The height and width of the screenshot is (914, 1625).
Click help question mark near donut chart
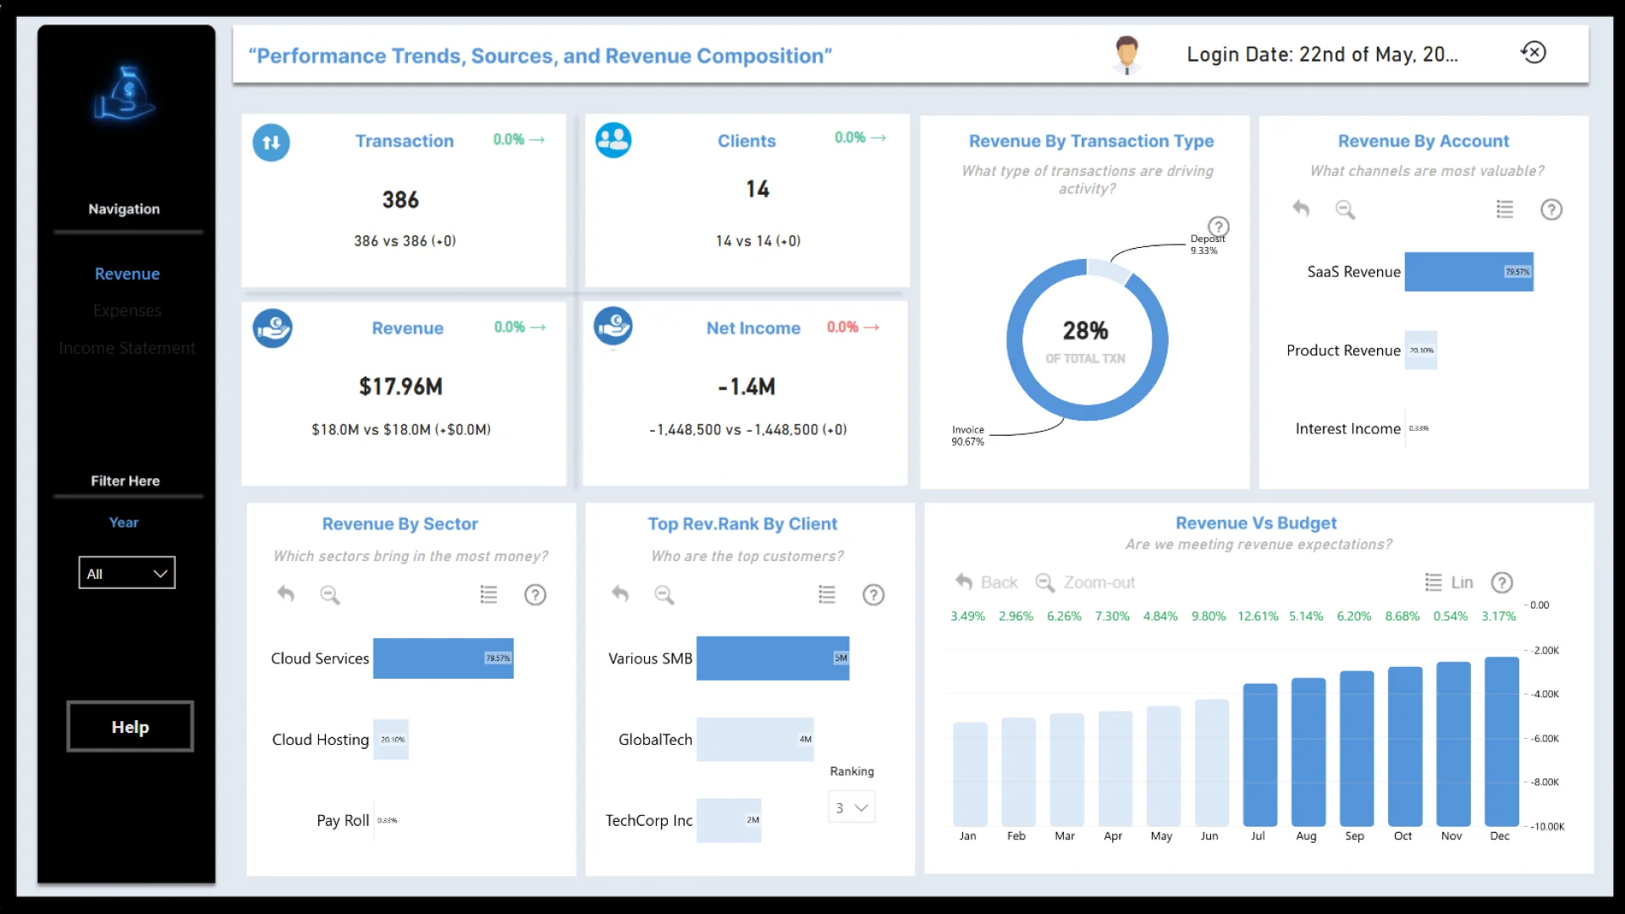[1218, 226]
